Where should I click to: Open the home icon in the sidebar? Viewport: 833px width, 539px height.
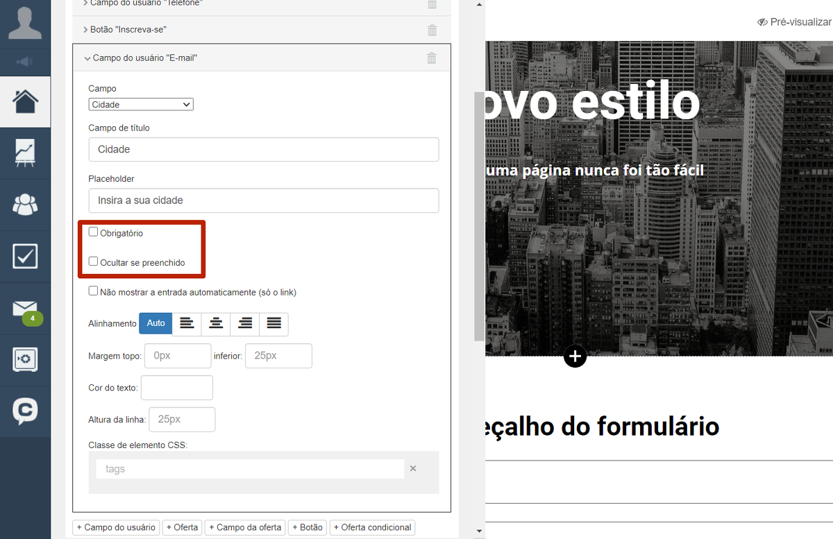[25, 101]
